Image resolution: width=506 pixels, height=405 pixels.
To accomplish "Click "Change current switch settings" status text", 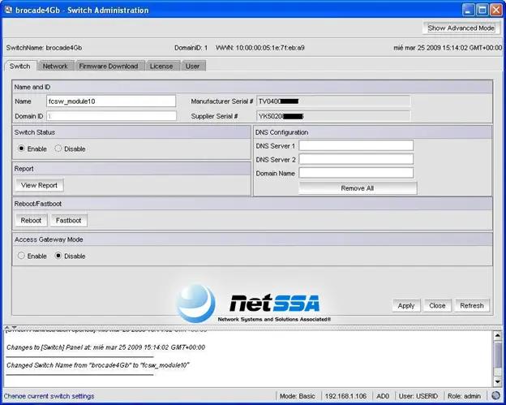I will click(x=49, y=396).
